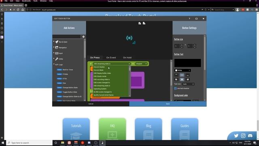
Task: Click the Type here to search box
Action: pyautogui.click(x=30, y=143)
